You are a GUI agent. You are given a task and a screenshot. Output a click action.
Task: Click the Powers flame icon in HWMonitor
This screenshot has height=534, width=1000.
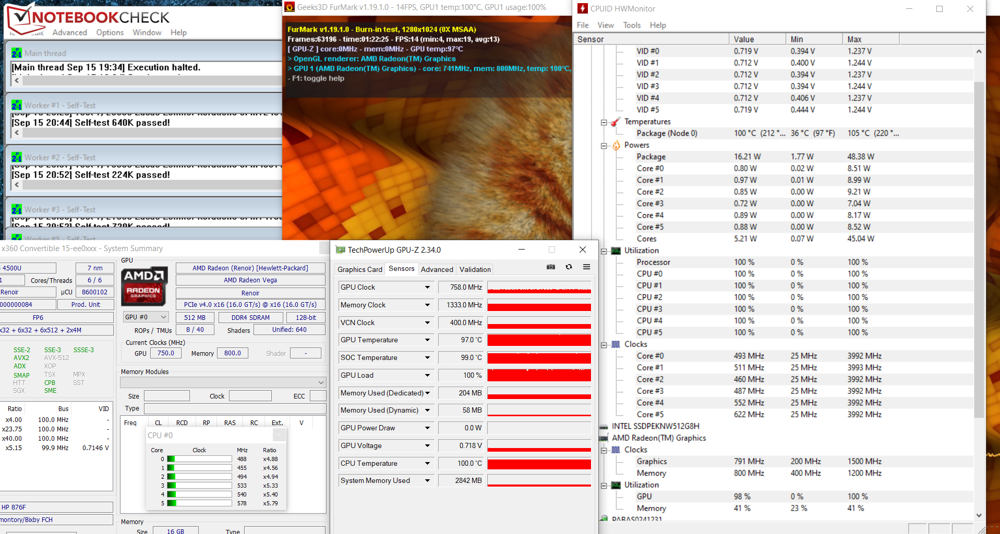point(616,145)
